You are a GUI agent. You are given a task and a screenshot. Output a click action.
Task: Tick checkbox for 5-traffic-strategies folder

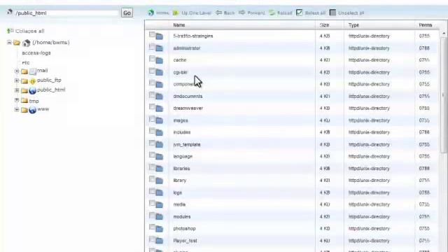click(x=152, y=34)
